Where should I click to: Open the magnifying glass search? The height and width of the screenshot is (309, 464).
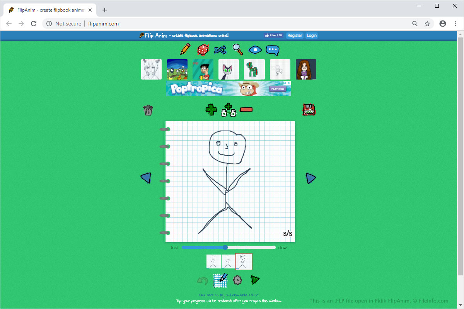coord(237,49)
